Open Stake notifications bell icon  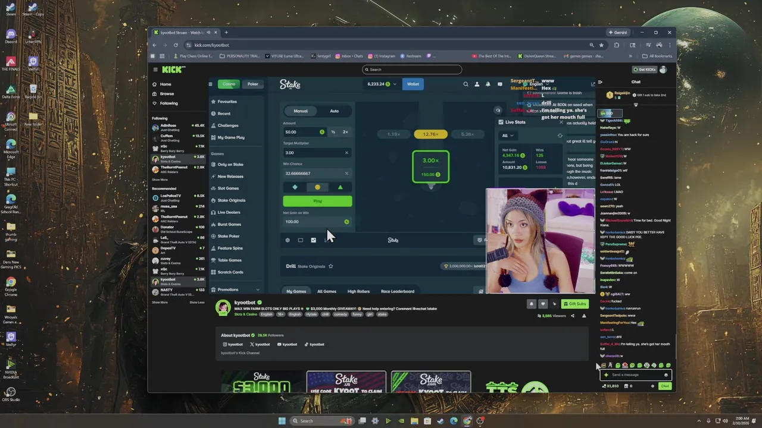pyautogui.click(x=488, y=84)
